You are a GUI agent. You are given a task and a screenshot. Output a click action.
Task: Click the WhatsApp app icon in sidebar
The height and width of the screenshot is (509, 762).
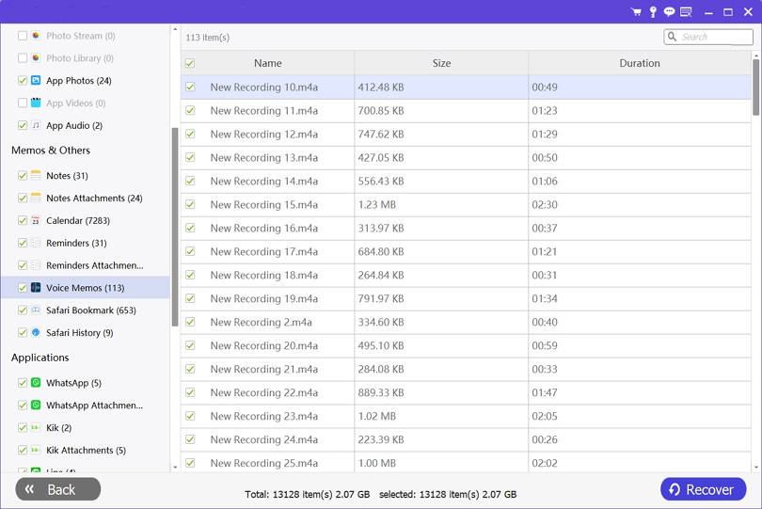36,383
